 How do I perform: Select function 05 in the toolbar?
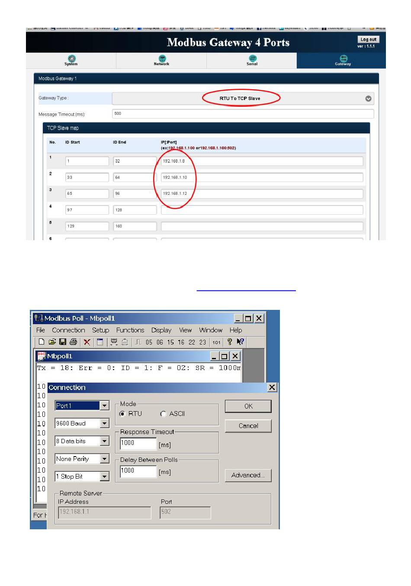pyautogui.click(x=149, y=342)
